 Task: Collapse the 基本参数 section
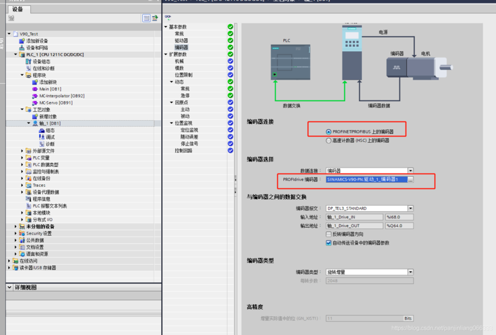(166, 27)
